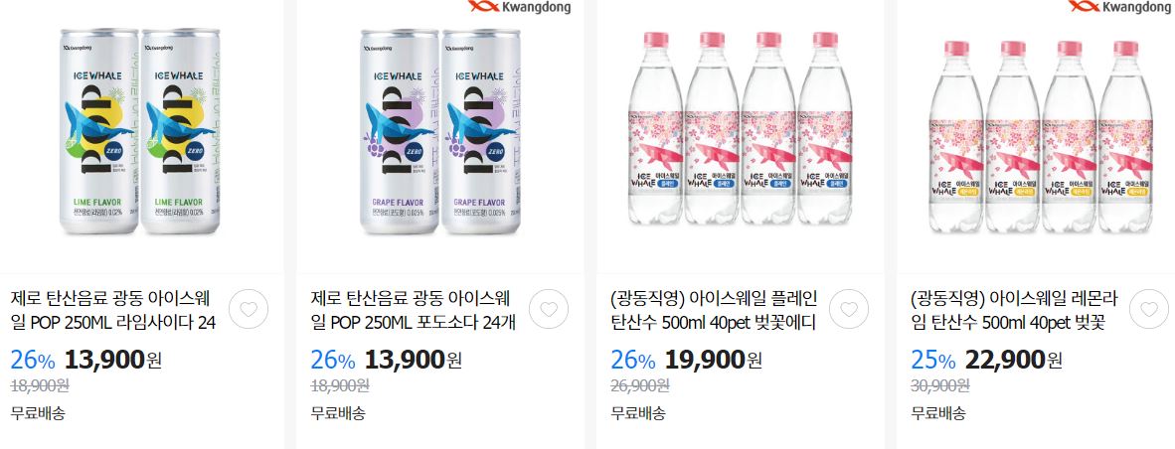
Task: Open the 라임사이다 product title link
Action: coord(113,311)
